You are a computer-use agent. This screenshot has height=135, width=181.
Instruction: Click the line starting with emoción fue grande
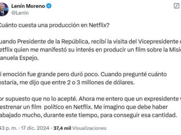click(x=83, y=74)
